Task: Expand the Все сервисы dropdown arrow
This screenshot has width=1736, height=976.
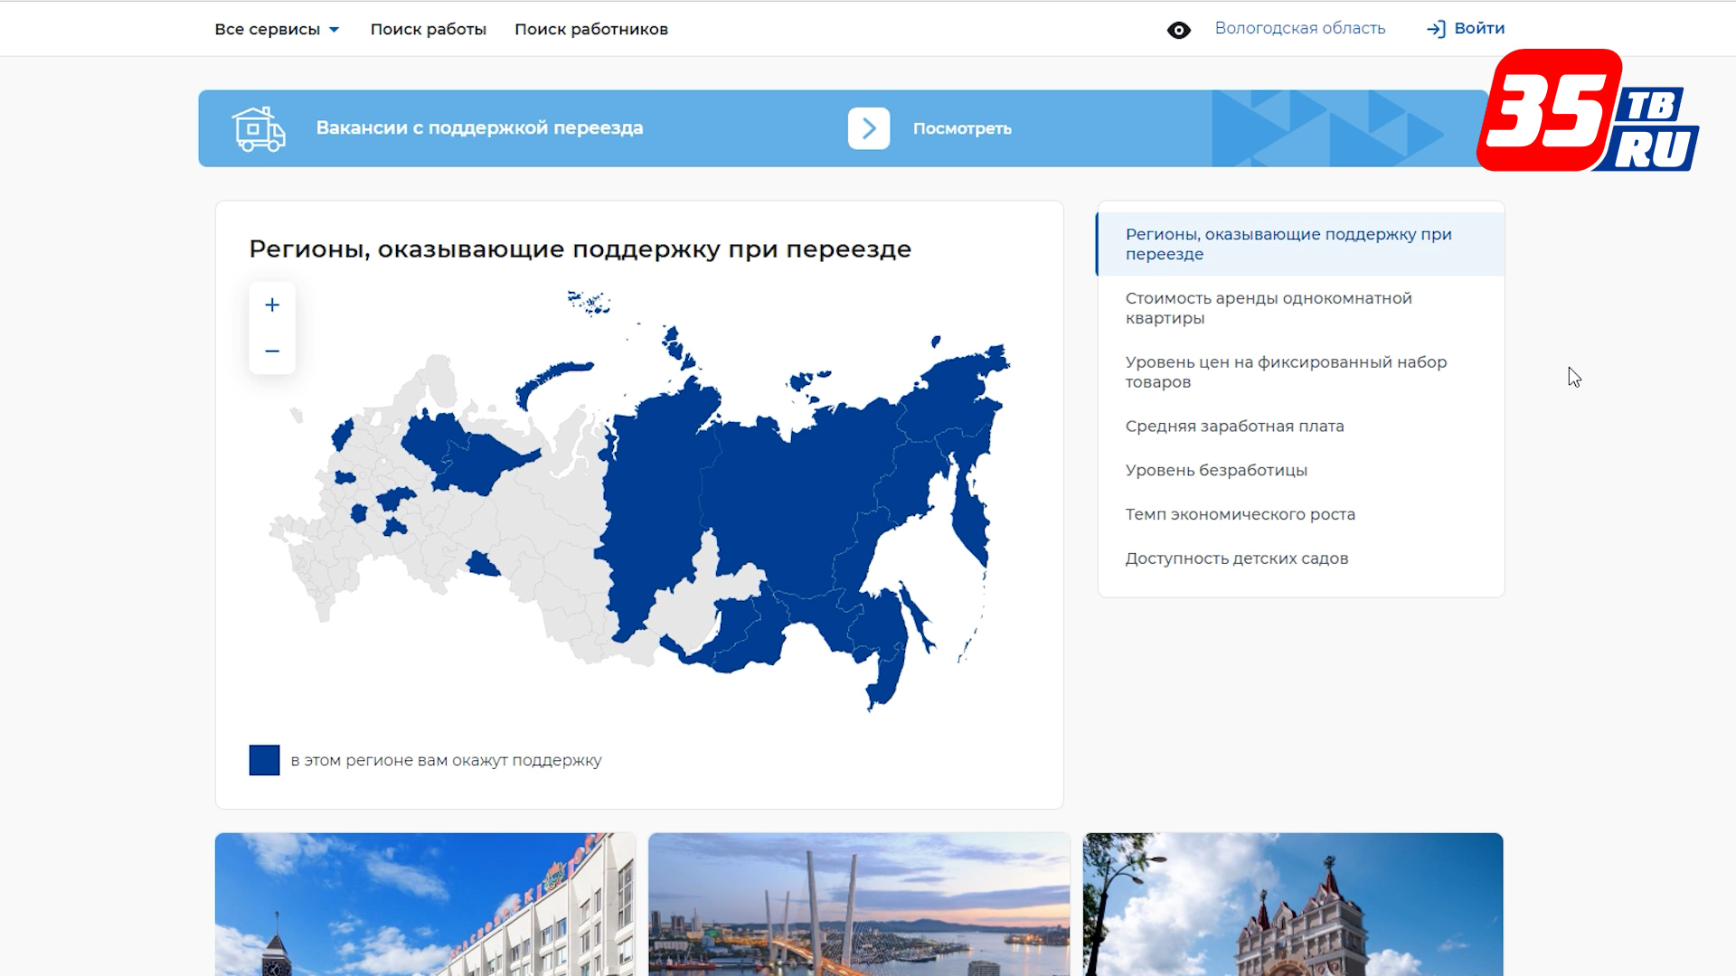Action: tap(335, 30)
